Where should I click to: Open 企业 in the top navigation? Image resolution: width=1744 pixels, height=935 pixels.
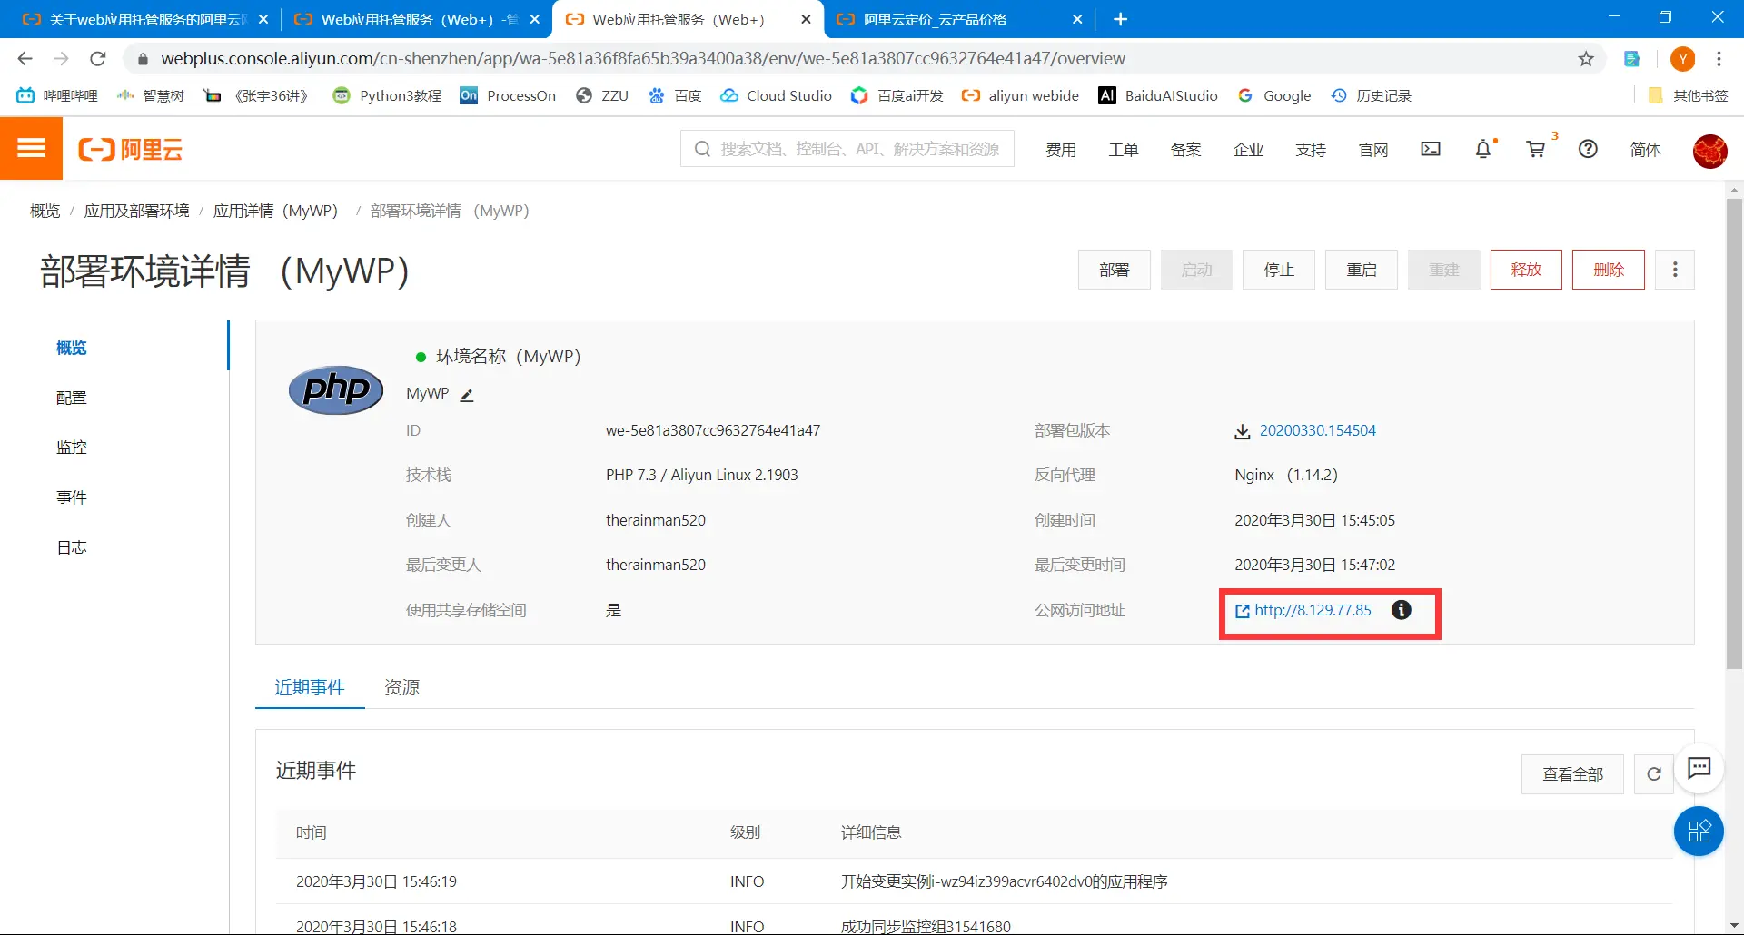1249,150
